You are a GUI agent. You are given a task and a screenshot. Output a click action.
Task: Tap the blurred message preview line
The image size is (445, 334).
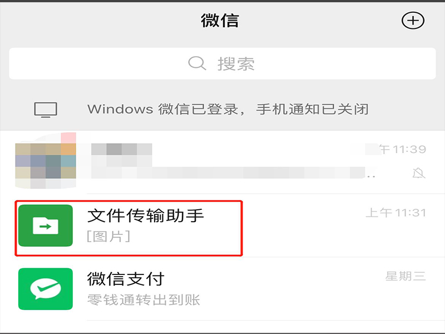233,173
